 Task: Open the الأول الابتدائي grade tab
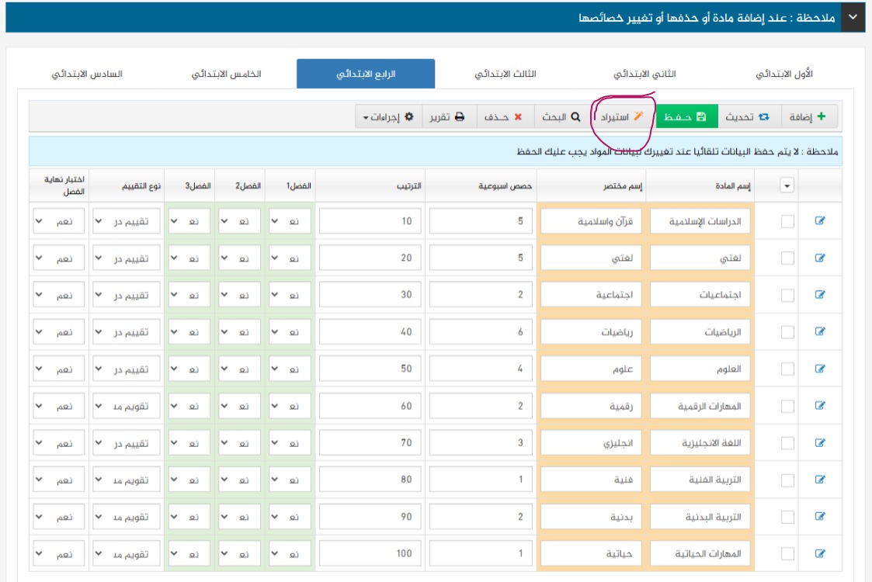click(x=783, y=74)
